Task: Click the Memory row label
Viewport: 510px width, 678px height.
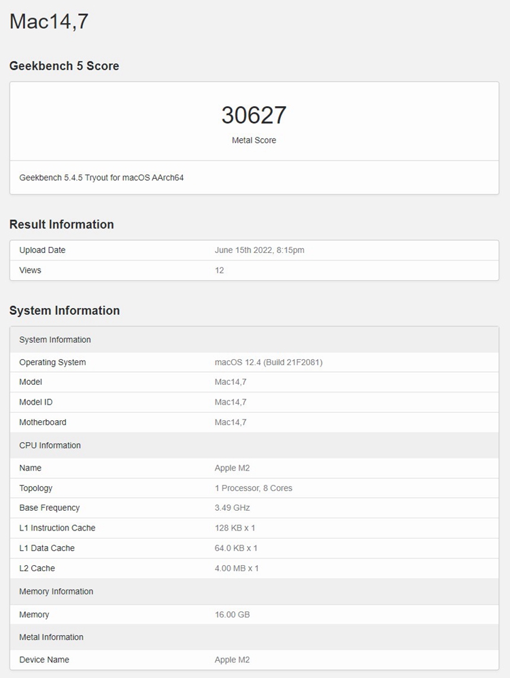Action: 34,615
